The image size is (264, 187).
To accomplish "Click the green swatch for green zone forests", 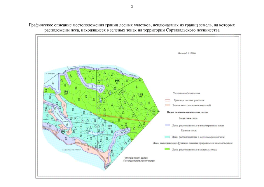I will (167, 150).
